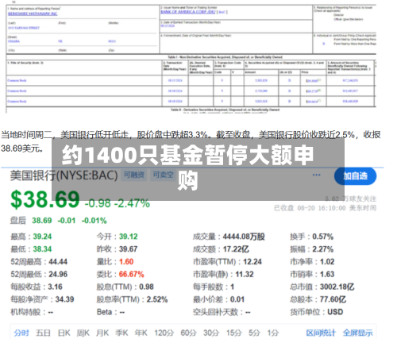Click the 已收盘 08-20 16:10:00 timestamp

tap(325, 208)
